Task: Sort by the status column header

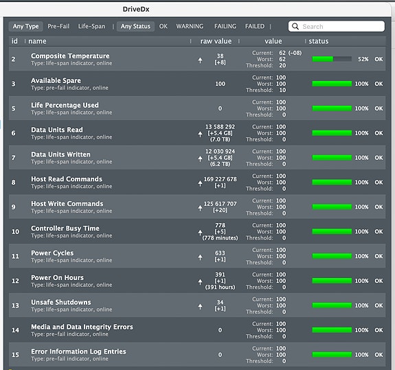Action: point(319,41)
